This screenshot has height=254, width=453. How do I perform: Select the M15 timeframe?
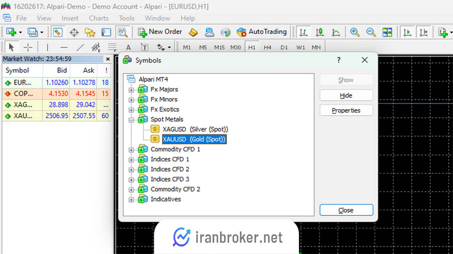(219, 47)
